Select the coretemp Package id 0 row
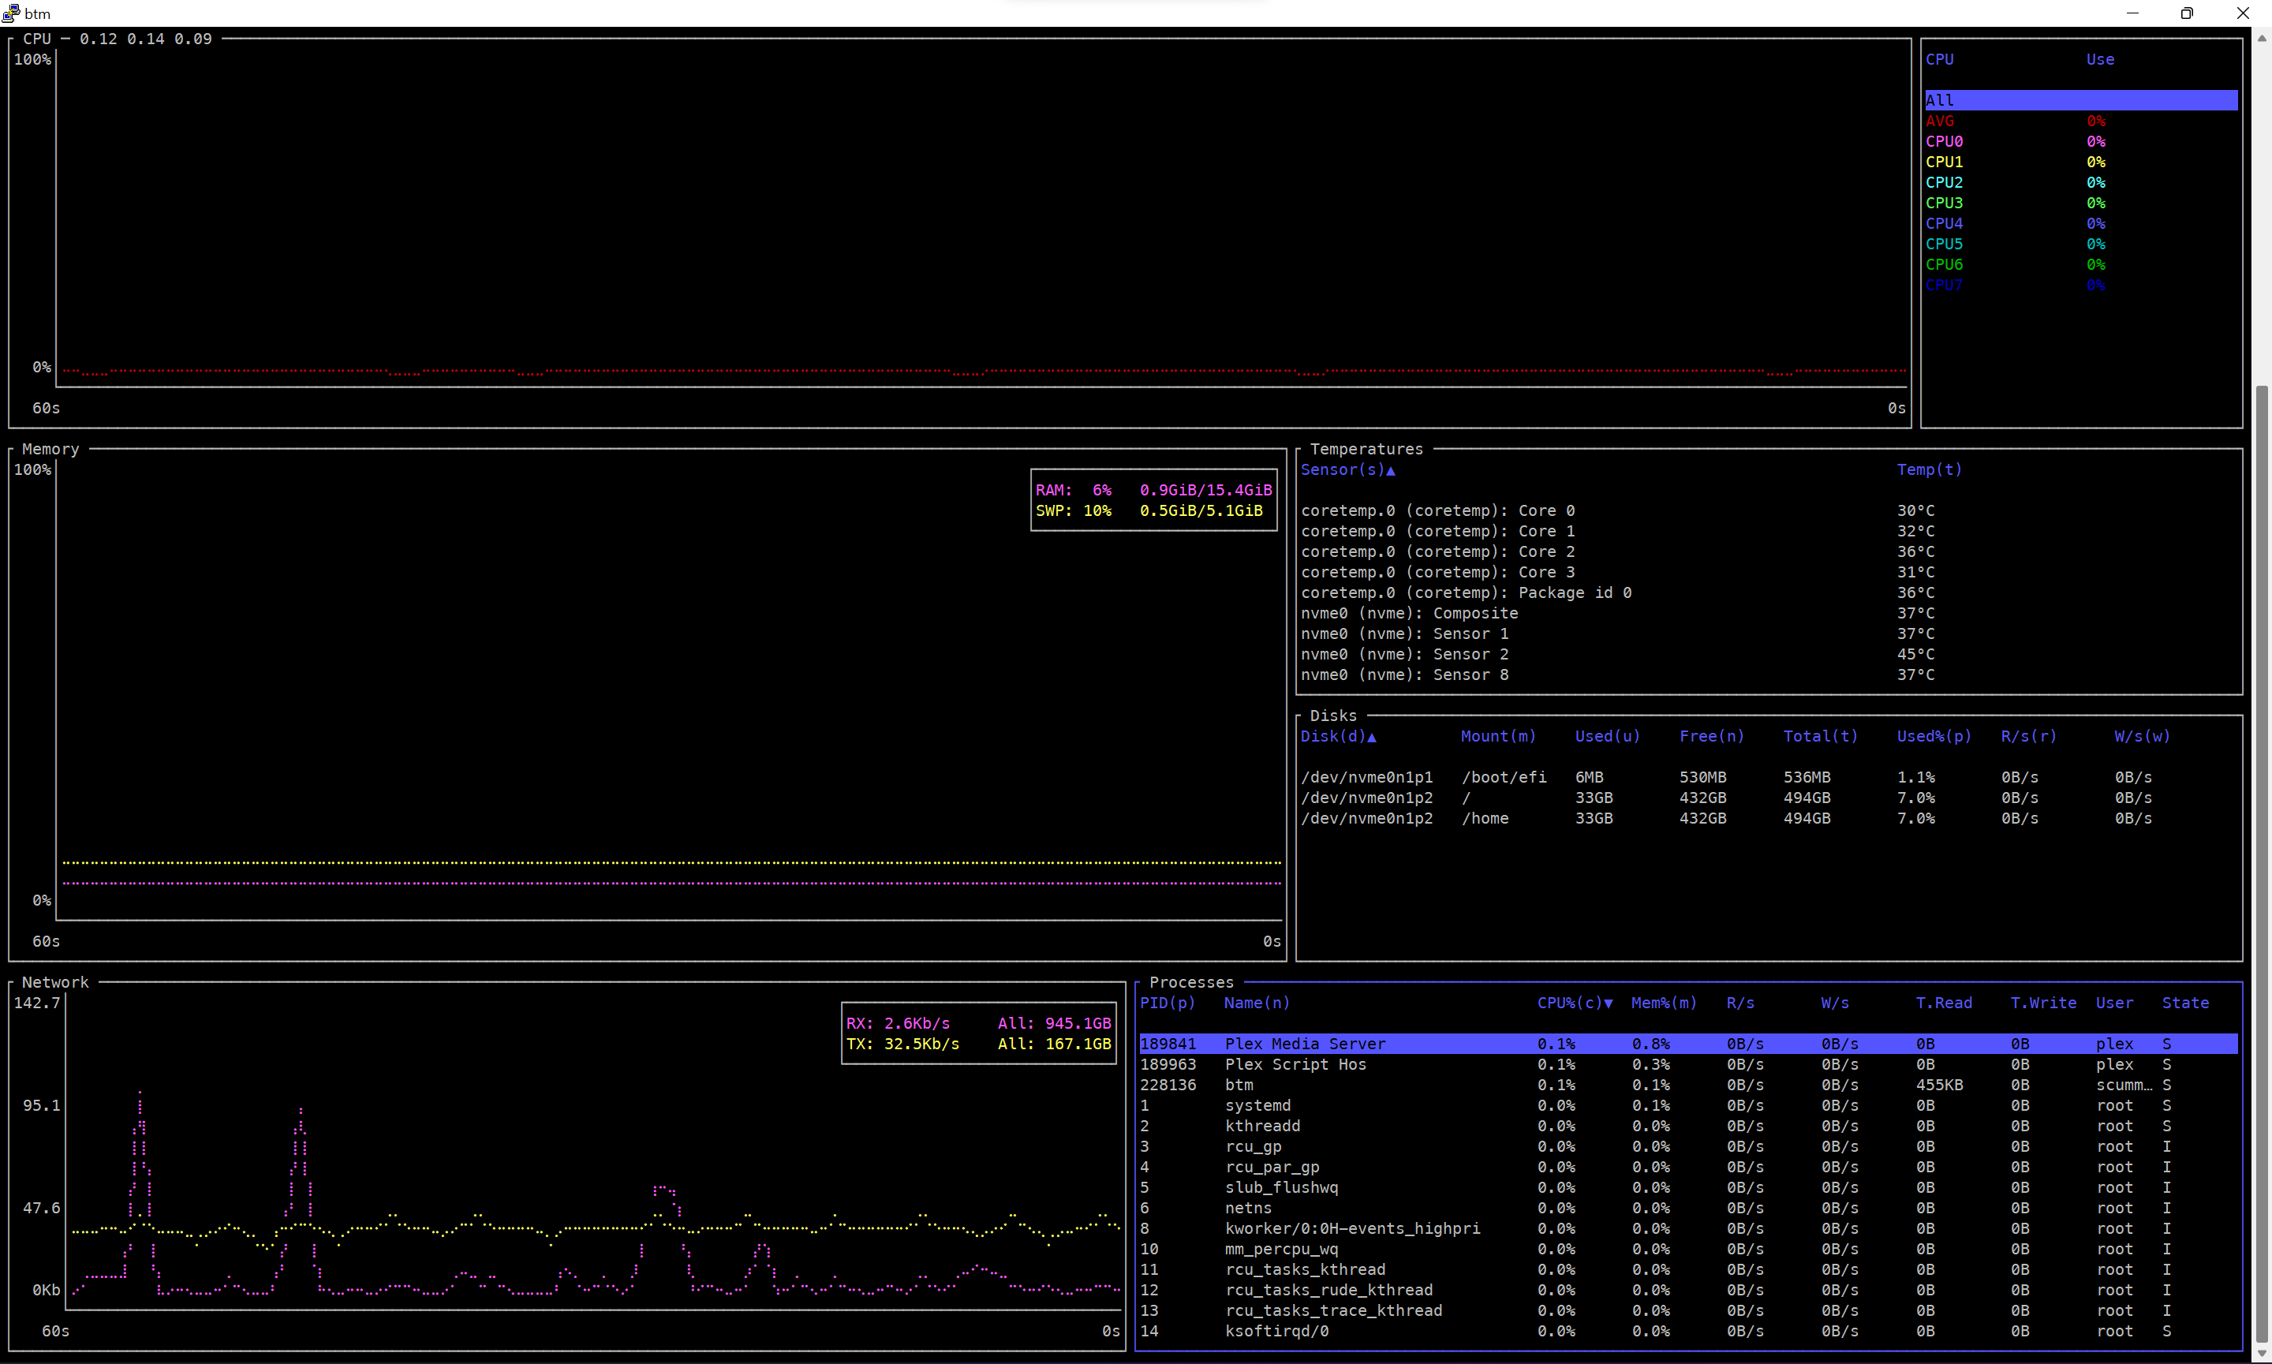The image size is (2272, 1364). click(x=1769, y=592)
